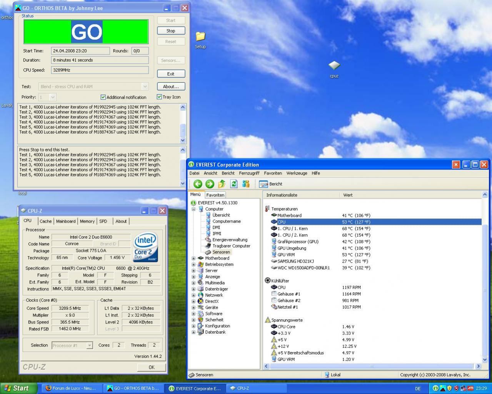Click the Everest Refresh toolbar icon
This screenshot has width=492, height=394.
click(233, 184)
